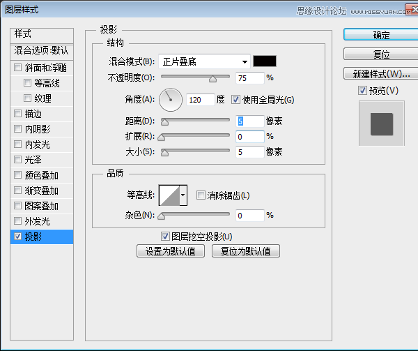Select the 样式 list header

tap(42, 35)
